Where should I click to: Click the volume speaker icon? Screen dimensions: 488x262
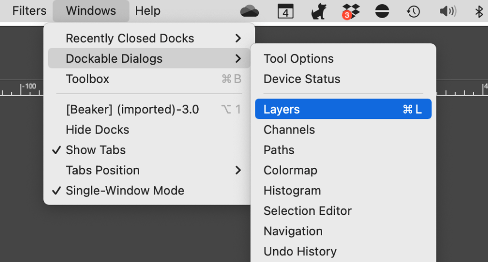click(x=447, y=11)
